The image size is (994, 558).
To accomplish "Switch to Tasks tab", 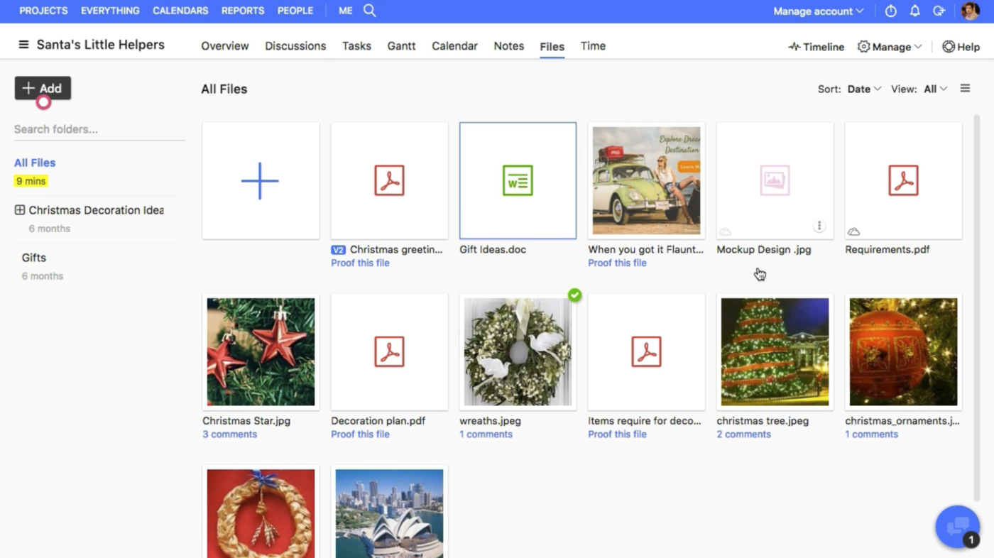I will pyautogui.click(x=356, y=46).
